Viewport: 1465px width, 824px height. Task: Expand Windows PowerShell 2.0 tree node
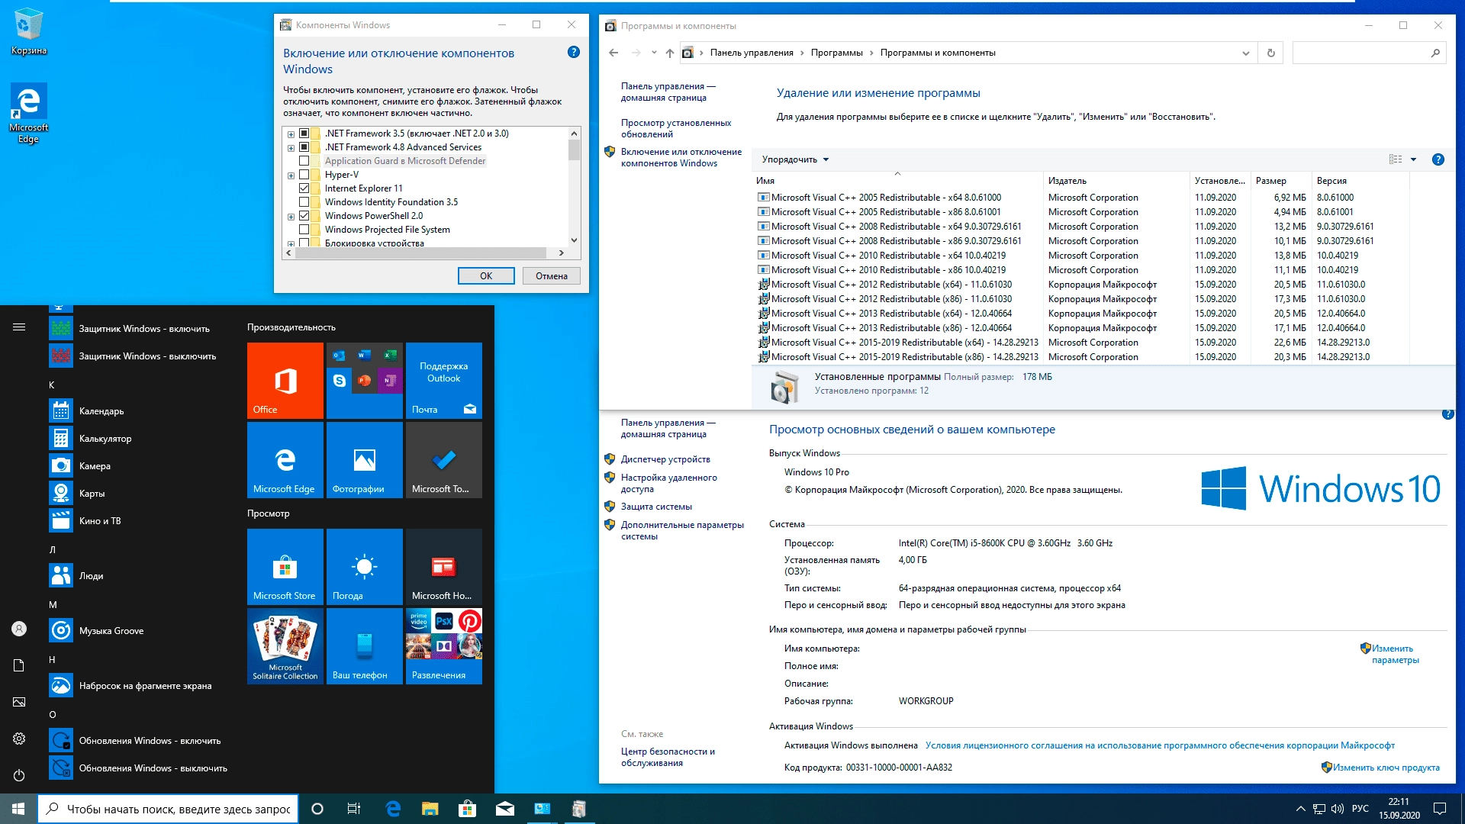click(x=291, y=217)
